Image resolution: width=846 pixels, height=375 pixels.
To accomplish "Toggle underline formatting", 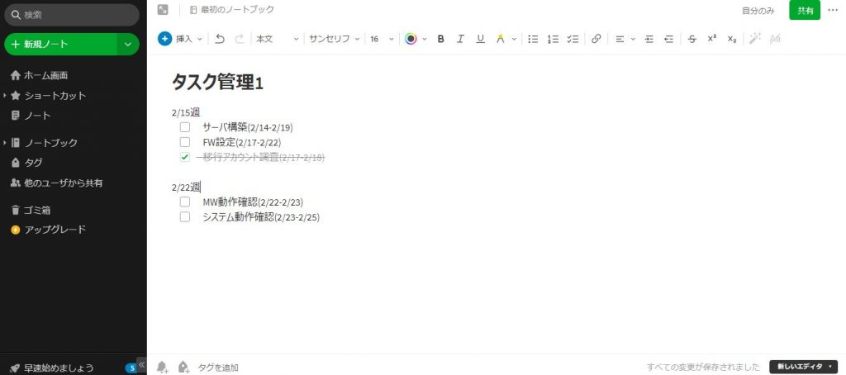I will 480,39.
